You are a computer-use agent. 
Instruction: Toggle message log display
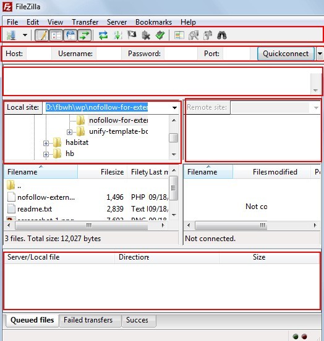click(x=41, y=35)
